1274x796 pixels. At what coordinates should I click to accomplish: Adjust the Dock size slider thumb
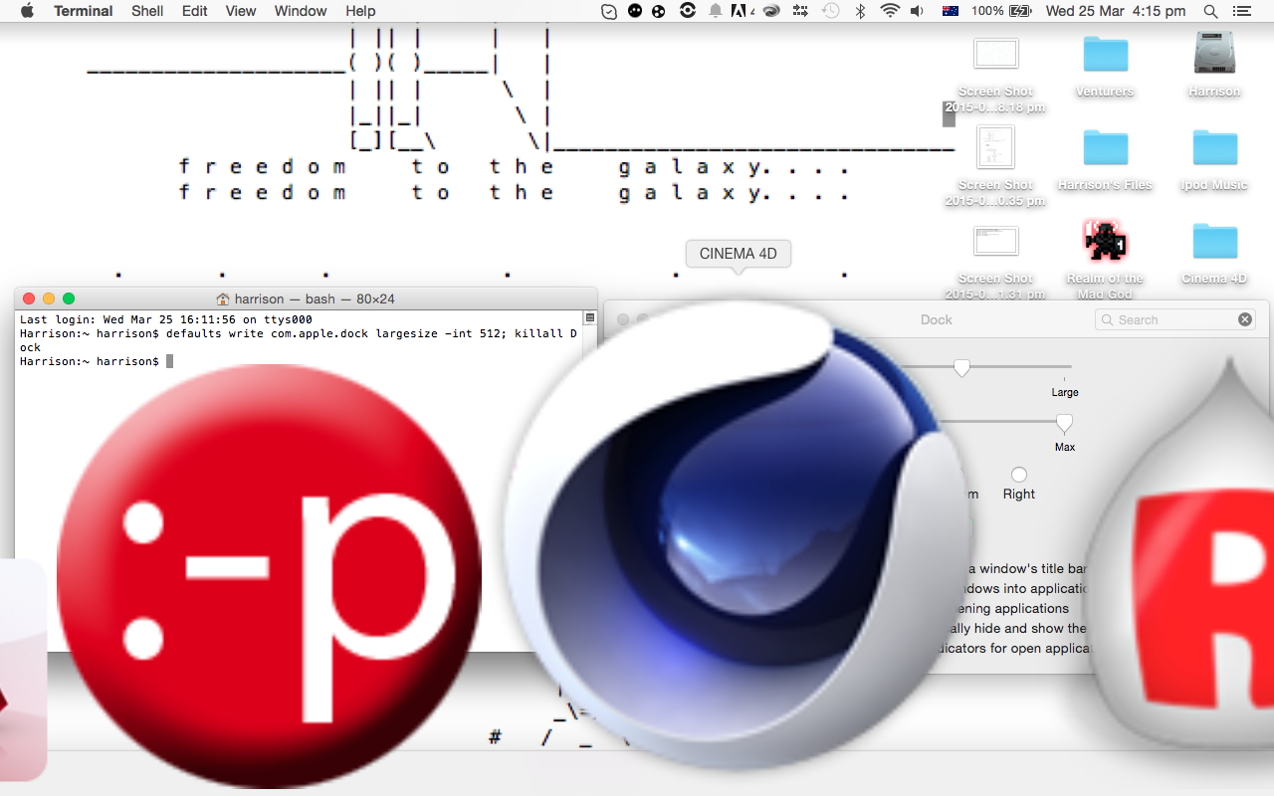961,367
